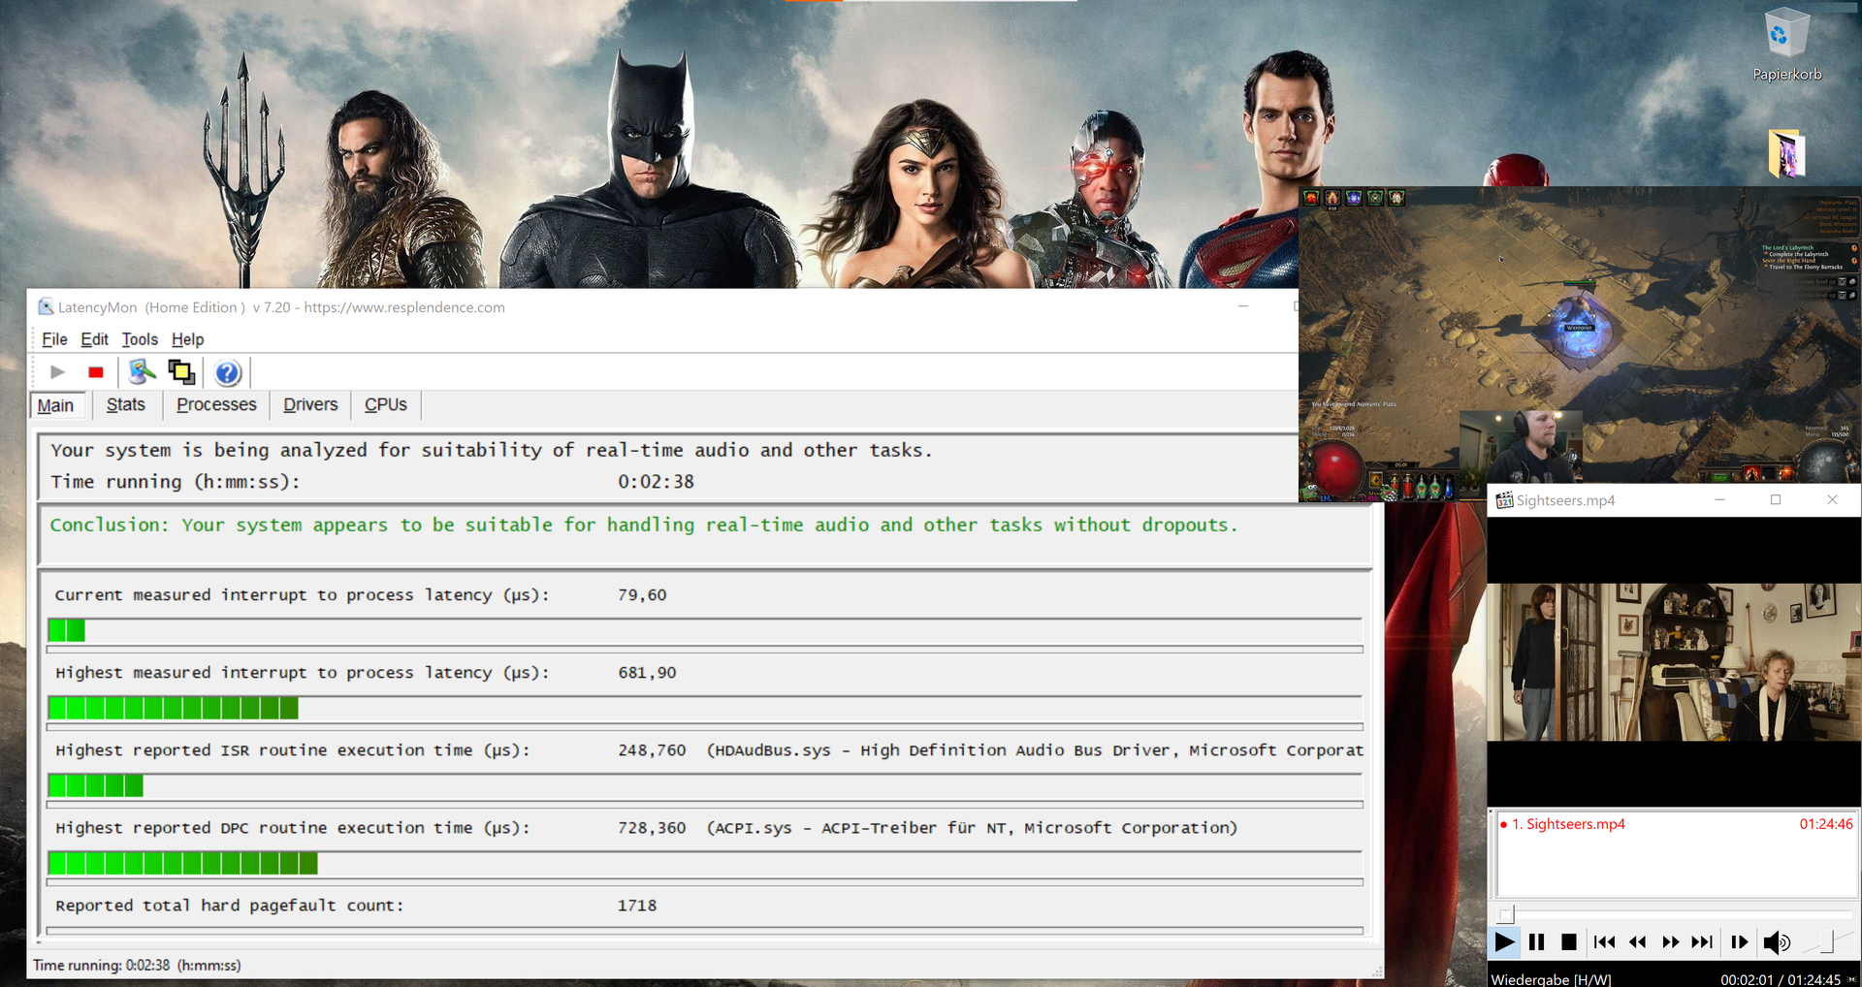This screenshot has height=987, width=1862.
Task: Click the hard pagefault count 1718
Action: point(637,905)
